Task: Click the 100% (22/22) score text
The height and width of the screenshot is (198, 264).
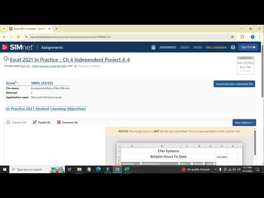Action: coord(42,83)
